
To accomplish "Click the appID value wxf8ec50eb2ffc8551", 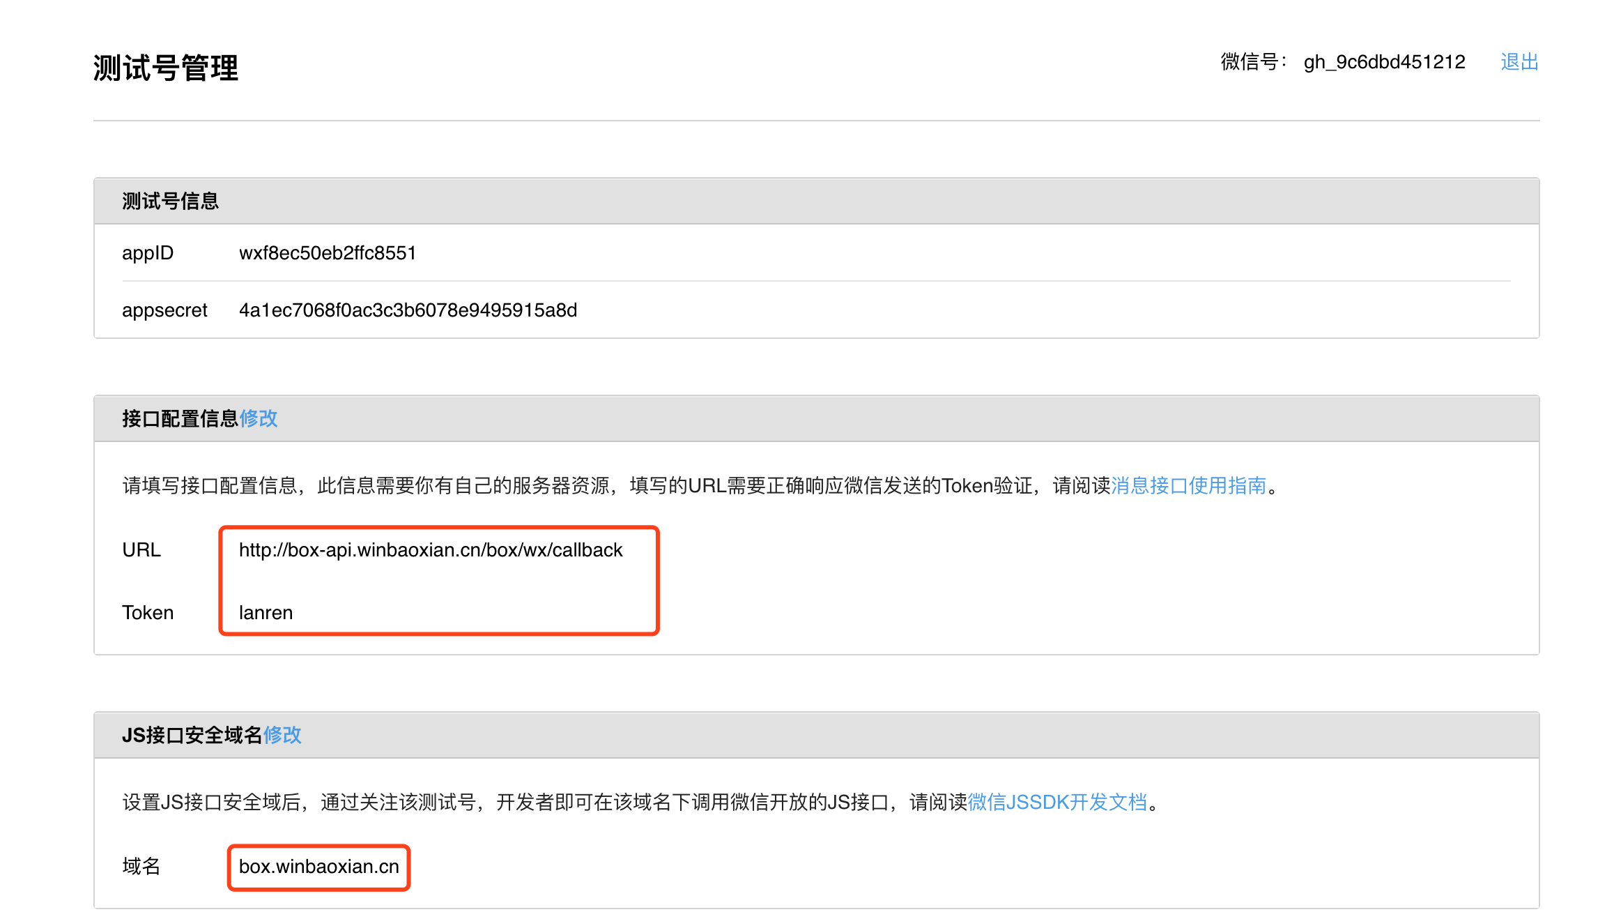I will [x=328, y=252].
